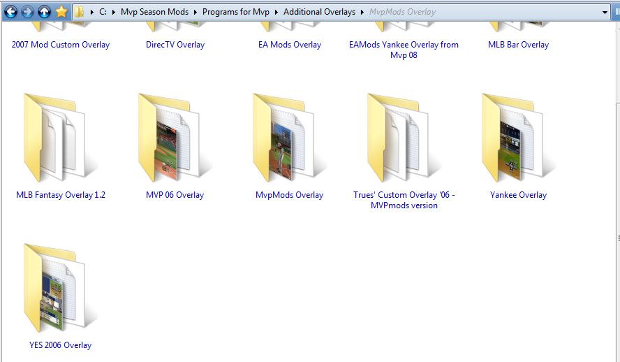Navigate to Programs for Mvp breadcrumb
620x362 pixels.
tap(236, 12)
